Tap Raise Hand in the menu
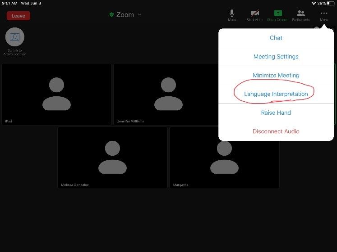The image size is (337, 252). tap(276, 112)
